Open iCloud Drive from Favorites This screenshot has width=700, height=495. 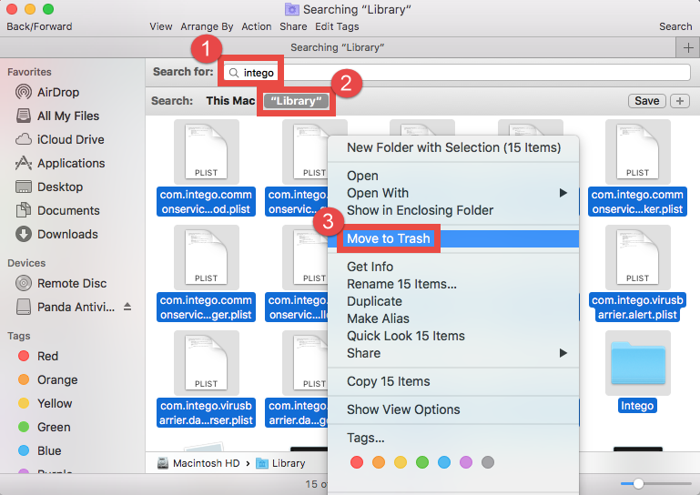pos(60,140)
